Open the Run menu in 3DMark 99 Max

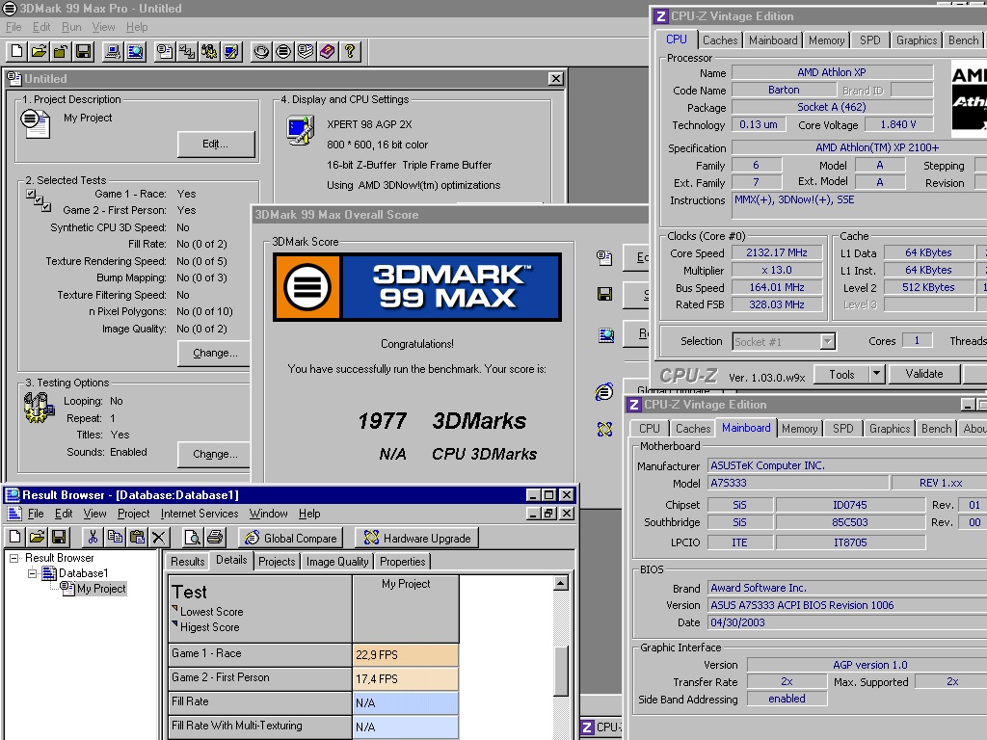tap(71, 27)
